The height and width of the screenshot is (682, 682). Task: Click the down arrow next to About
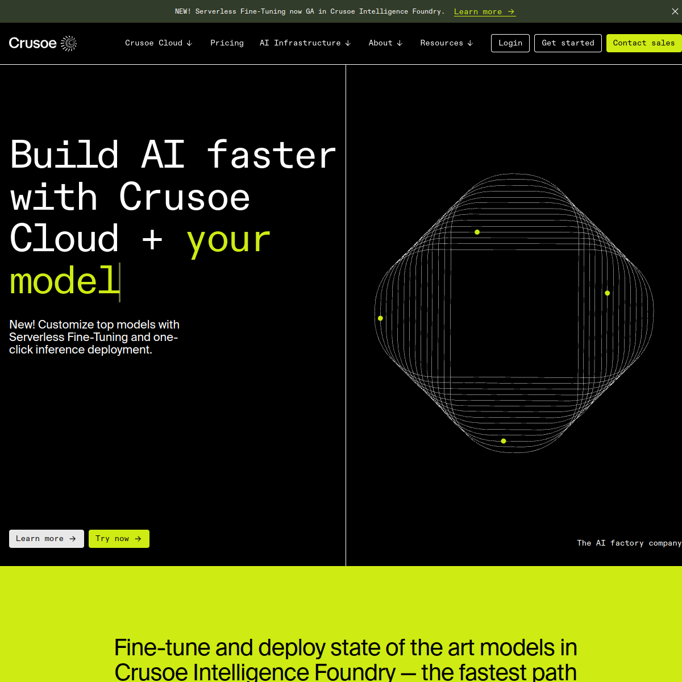(400, 43)
